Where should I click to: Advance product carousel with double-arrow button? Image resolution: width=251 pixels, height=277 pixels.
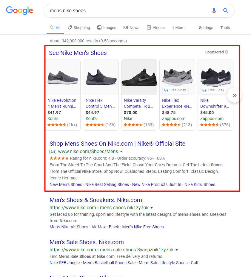tap(234, 96)
